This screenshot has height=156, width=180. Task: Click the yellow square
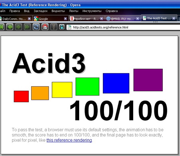tap(62, 90)
